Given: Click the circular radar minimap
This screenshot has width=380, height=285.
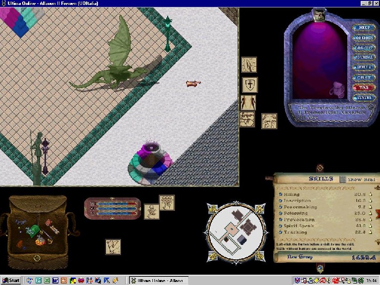Looking at the screenshot, I should click(237, 232).
